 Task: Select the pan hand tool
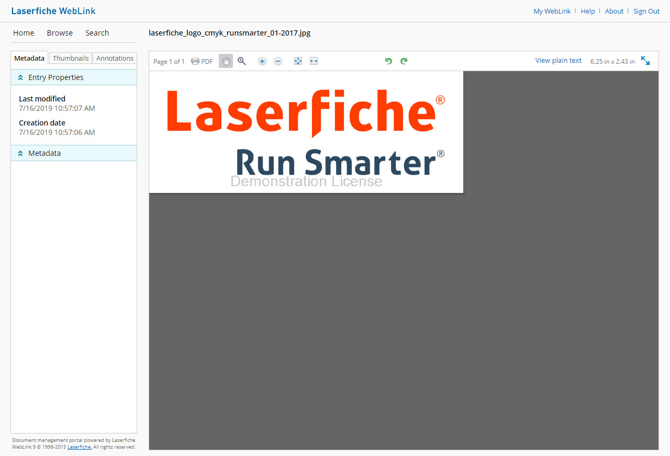pos(226,61)
